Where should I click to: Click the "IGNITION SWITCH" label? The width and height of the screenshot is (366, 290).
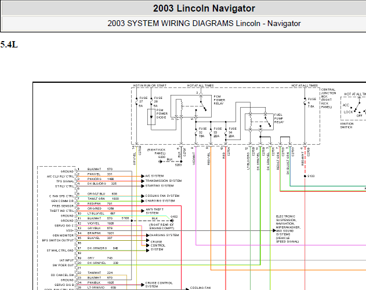(347, 126)
